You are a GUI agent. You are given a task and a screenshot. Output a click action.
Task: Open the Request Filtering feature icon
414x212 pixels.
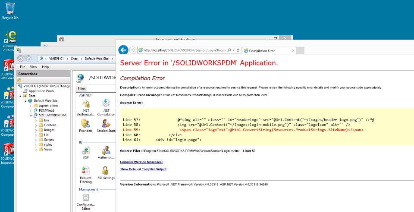[85, 175]
